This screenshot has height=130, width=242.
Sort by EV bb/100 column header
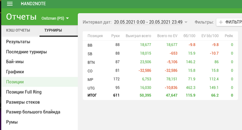coord(210,36)
